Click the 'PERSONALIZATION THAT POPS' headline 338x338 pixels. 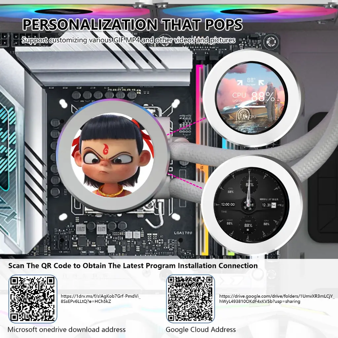point(132,24)
